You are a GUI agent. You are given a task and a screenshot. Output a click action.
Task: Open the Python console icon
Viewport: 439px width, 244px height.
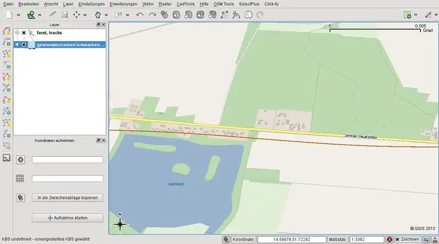[x=7, y=157]
